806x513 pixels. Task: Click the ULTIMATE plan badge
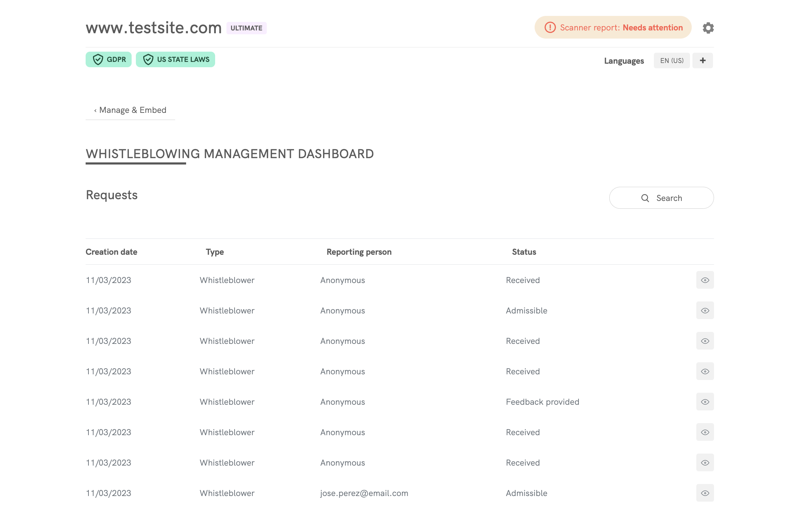[x=246, y=28]
